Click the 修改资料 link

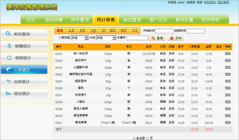[x=210, y=2]
